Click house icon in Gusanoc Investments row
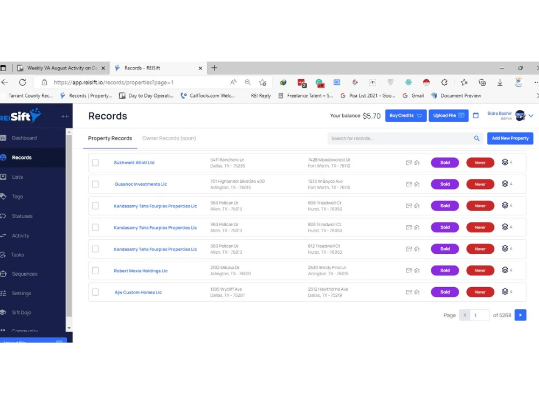This screenshot has width=539, height=404. pos(417,184)
